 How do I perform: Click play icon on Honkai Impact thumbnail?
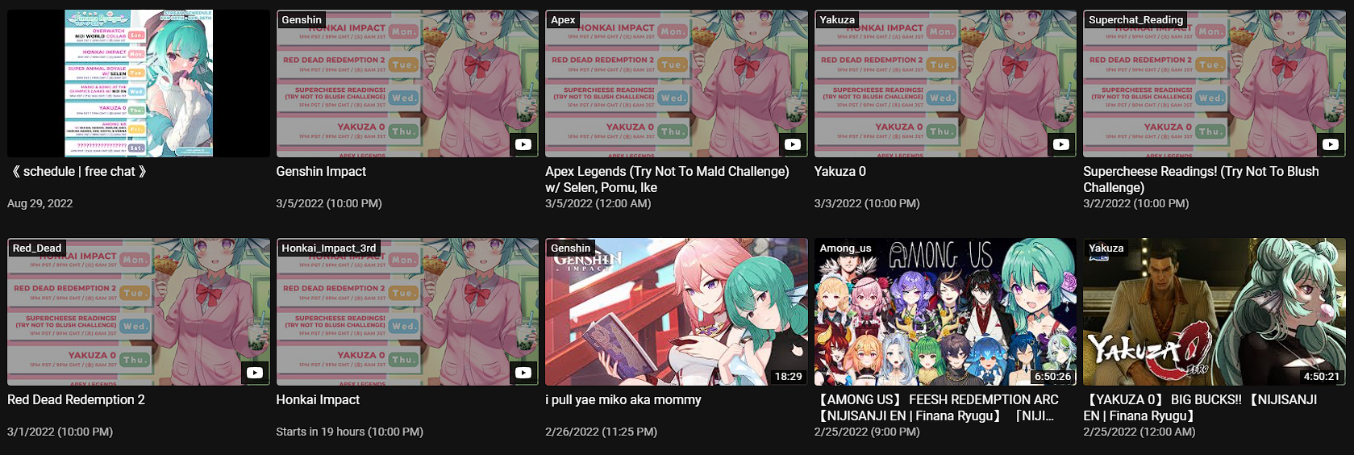[x=523, y=373]
